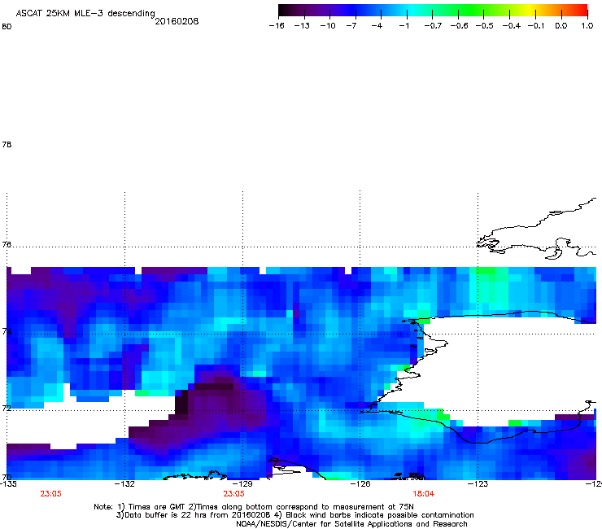602x529 pixels.
Task: Click the -16 colorbar label
Action: point(277,26)
